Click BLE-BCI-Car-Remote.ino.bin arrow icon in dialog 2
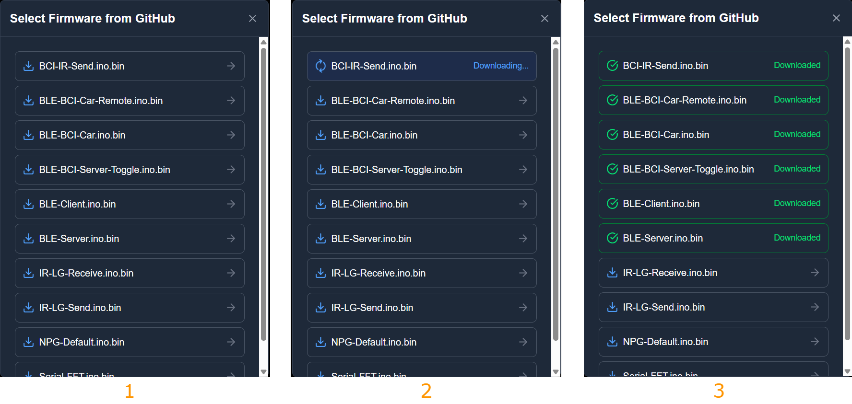The image size is (852, 404). (523, 101)
